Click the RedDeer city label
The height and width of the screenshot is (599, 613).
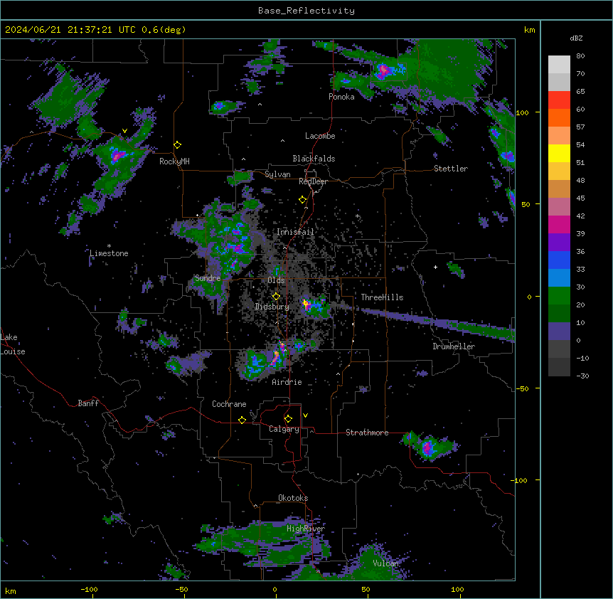point(314,181)
